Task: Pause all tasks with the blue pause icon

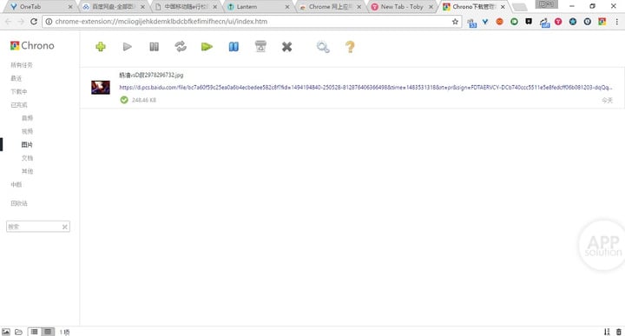Action: tap(234, 47)
